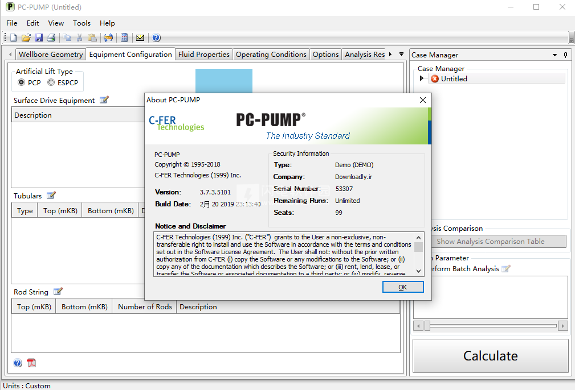Screen dimensions: 575x390
Task: Click the blue help icon in toolbar
Action: coord(156,38)
